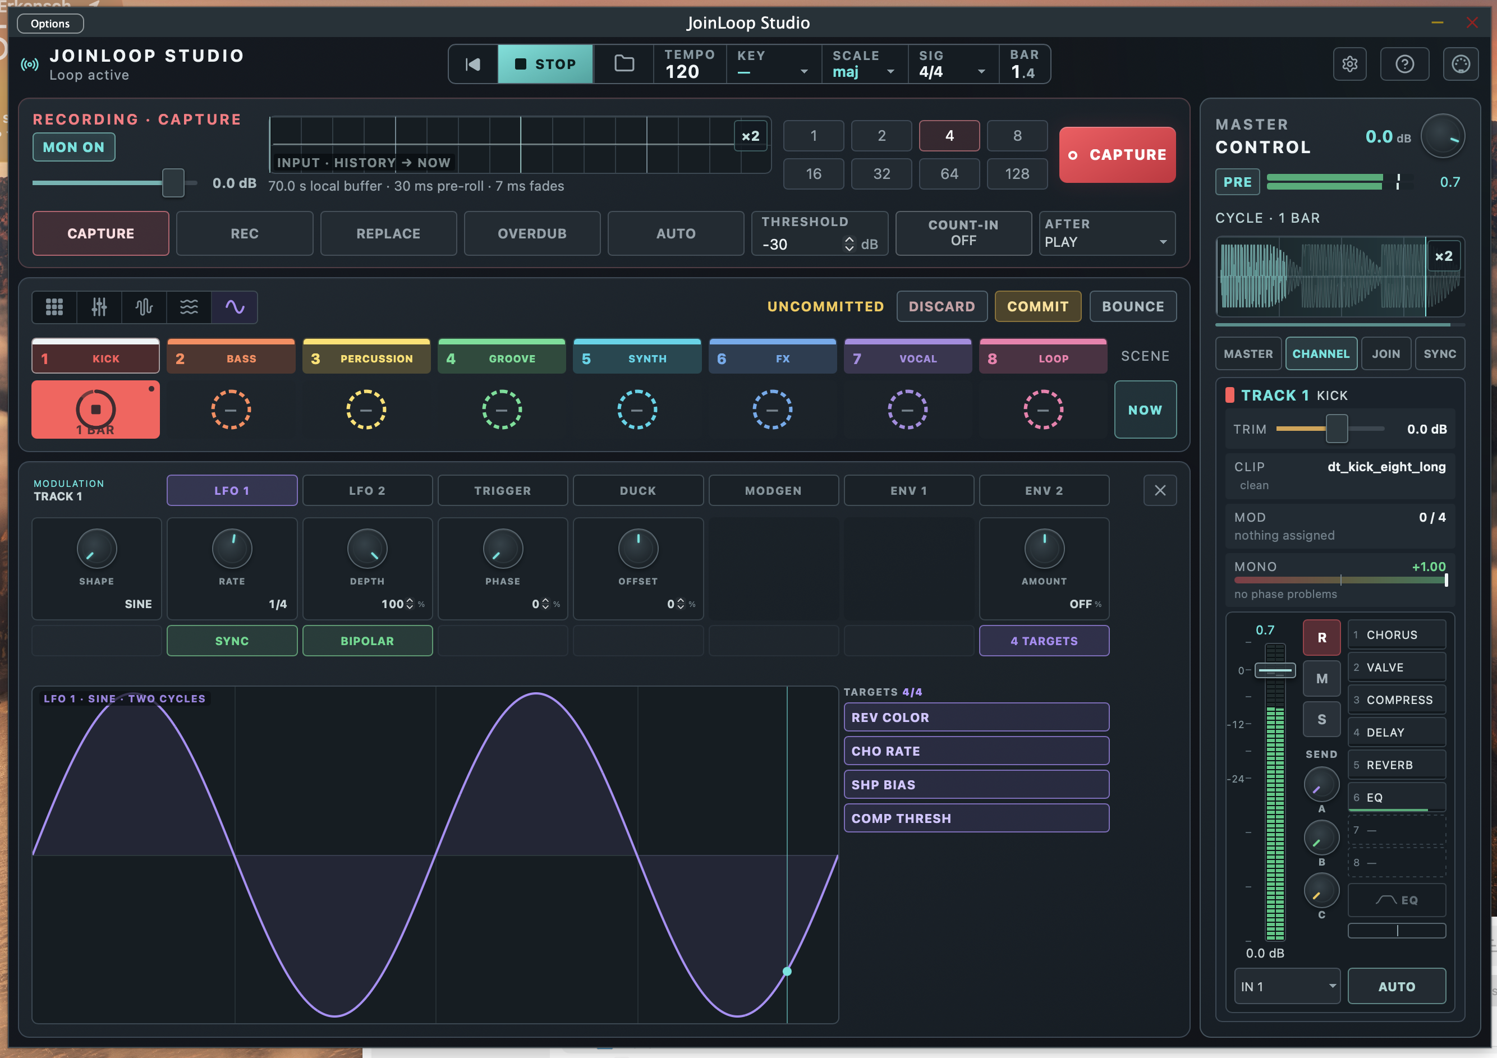Toggle record arm R button
Image resolution: width=1497 pixels, height=1058 pixels.
coord(1321,637)
